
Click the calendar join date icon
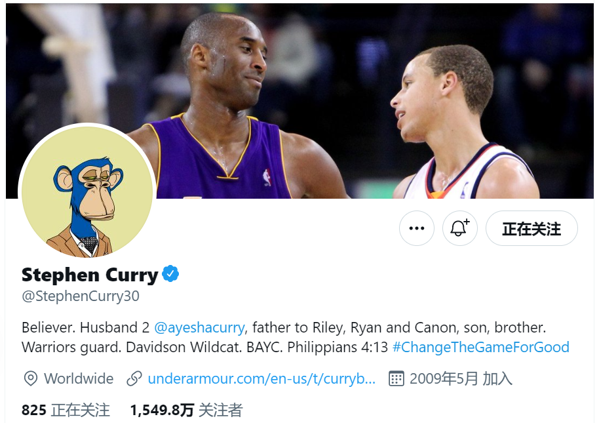point(396,378)
